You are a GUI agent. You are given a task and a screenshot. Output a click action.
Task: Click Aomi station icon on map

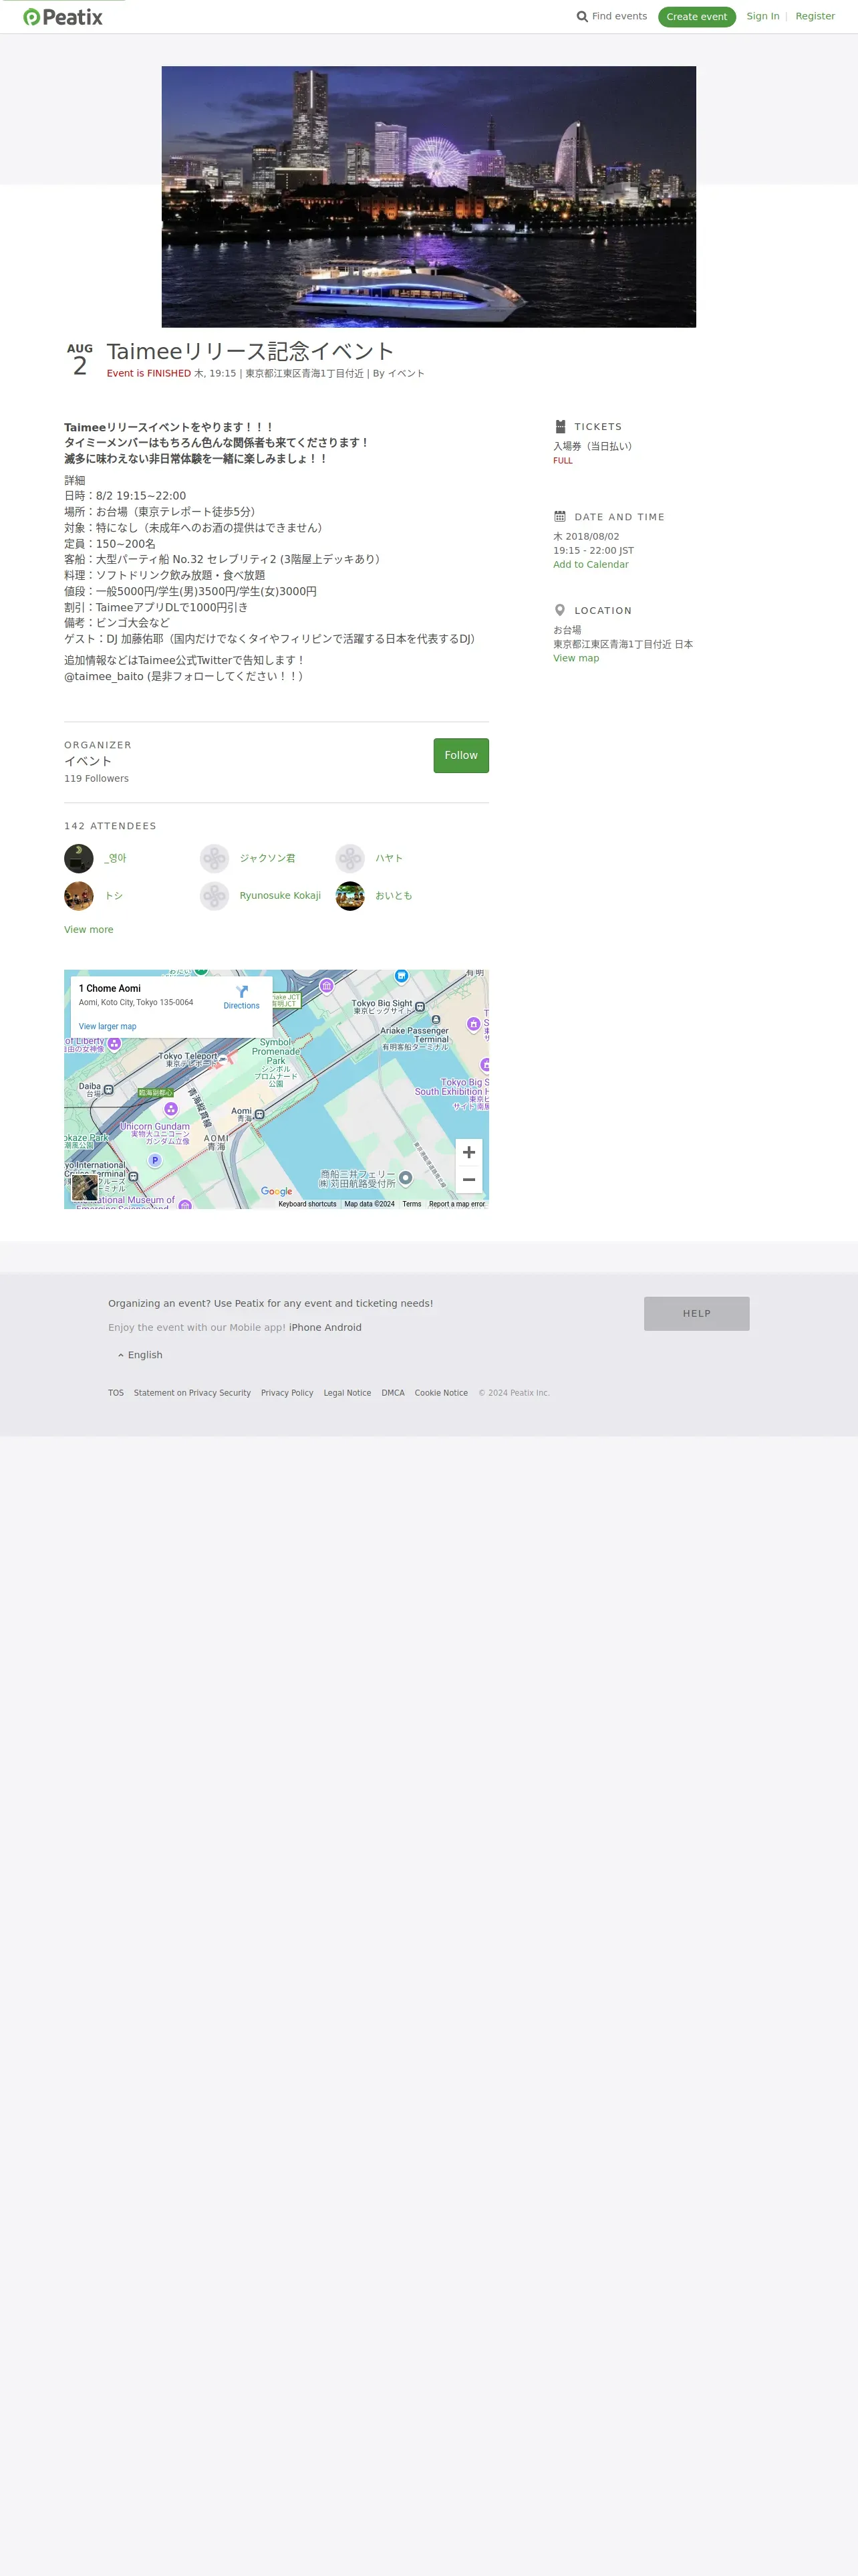tap(260, 1114)
